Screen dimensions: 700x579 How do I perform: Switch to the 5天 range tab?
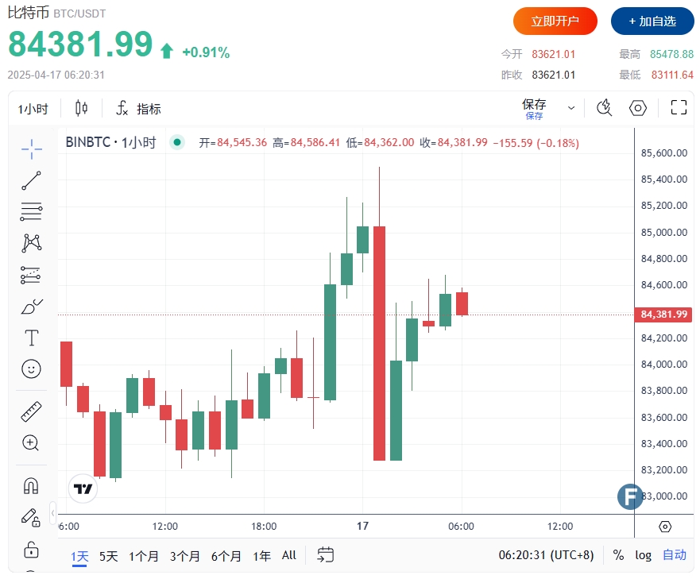pos(109,556)
